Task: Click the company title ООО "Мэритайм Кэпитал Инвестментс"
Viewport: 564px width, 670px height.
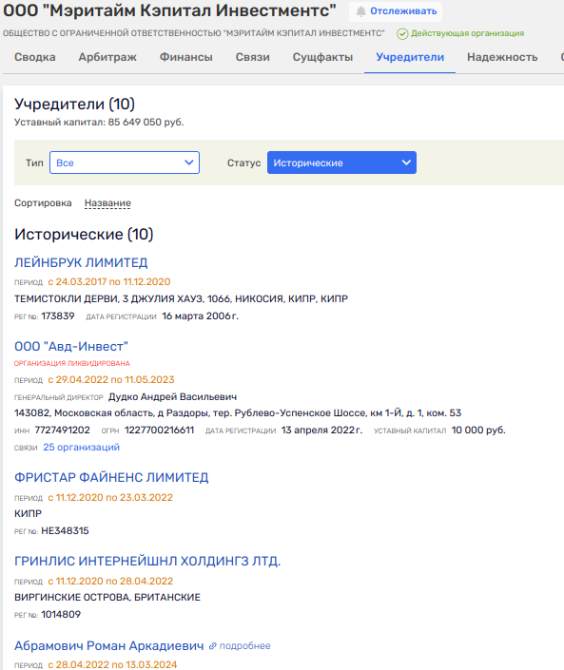Action: (169, 10)
